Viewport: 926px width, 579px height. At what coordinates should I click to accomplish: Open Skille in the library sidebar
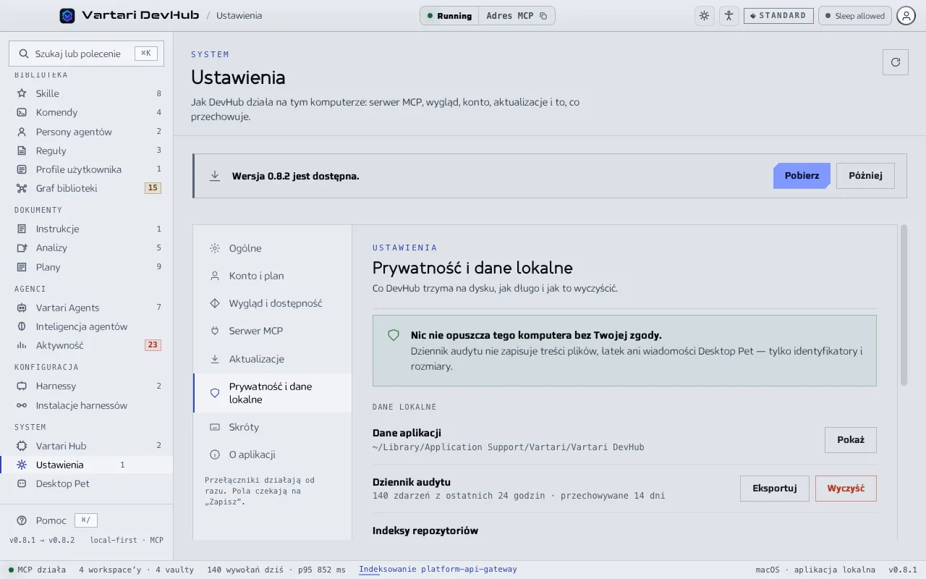[x=87, y=93]
